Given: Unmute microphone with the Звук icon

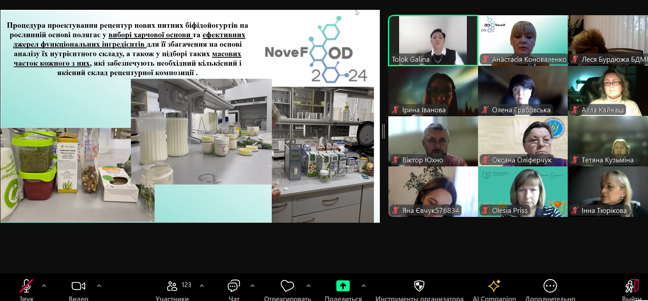Looking at the screenshot, I should [x=26, y=286].
